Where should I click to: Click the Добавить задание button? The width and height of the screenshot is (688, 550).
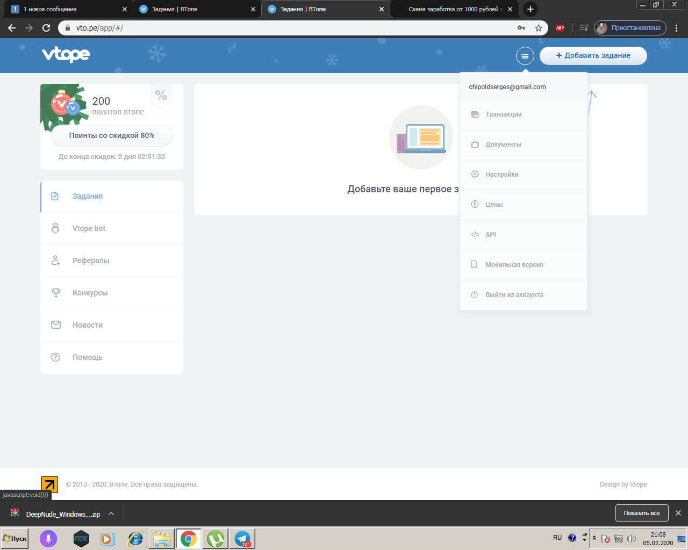(x=593, y=56)
